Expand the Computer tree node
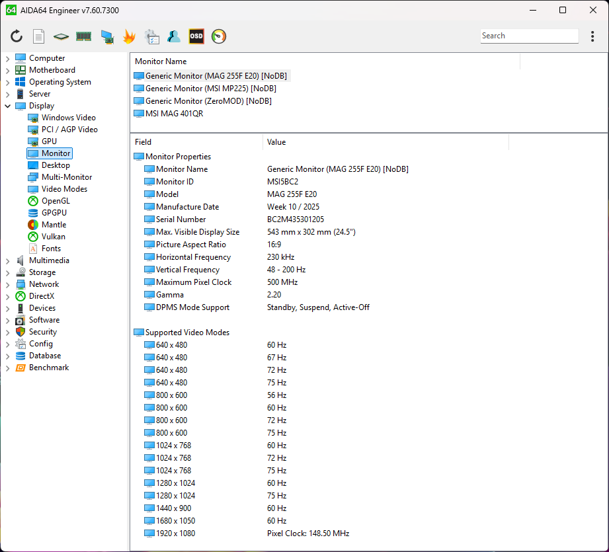The width and height of the screenshot is (609, 552). tap(7, 59)
